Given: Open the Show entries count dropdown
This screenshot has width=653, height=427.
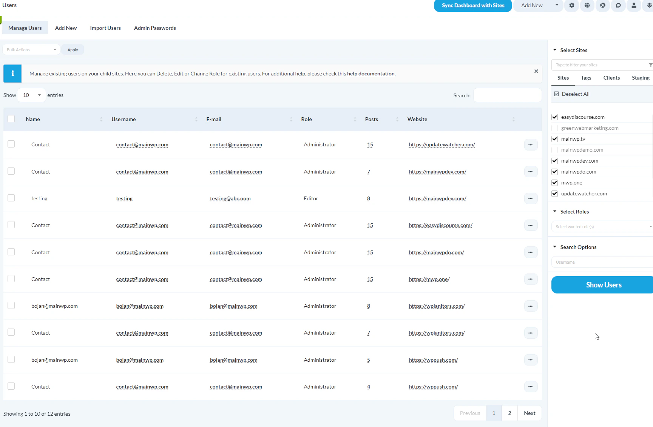Looking at the screenshot, I should tap(32, 95).
